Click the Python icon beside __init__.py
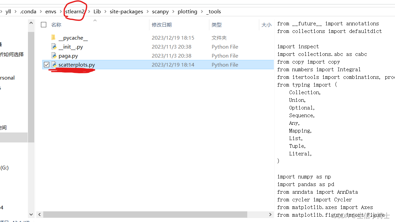Image resolution: width=395 pixels, height=222 pixels. click(54, 47)
